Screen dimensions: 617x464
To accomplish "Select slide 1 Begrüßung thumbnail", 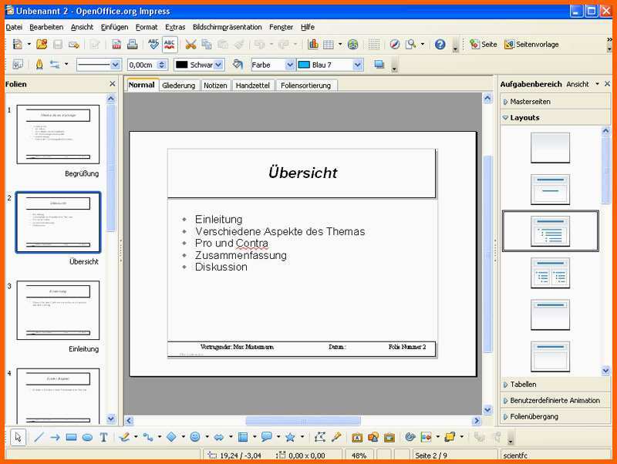I will tap(59, 134).
